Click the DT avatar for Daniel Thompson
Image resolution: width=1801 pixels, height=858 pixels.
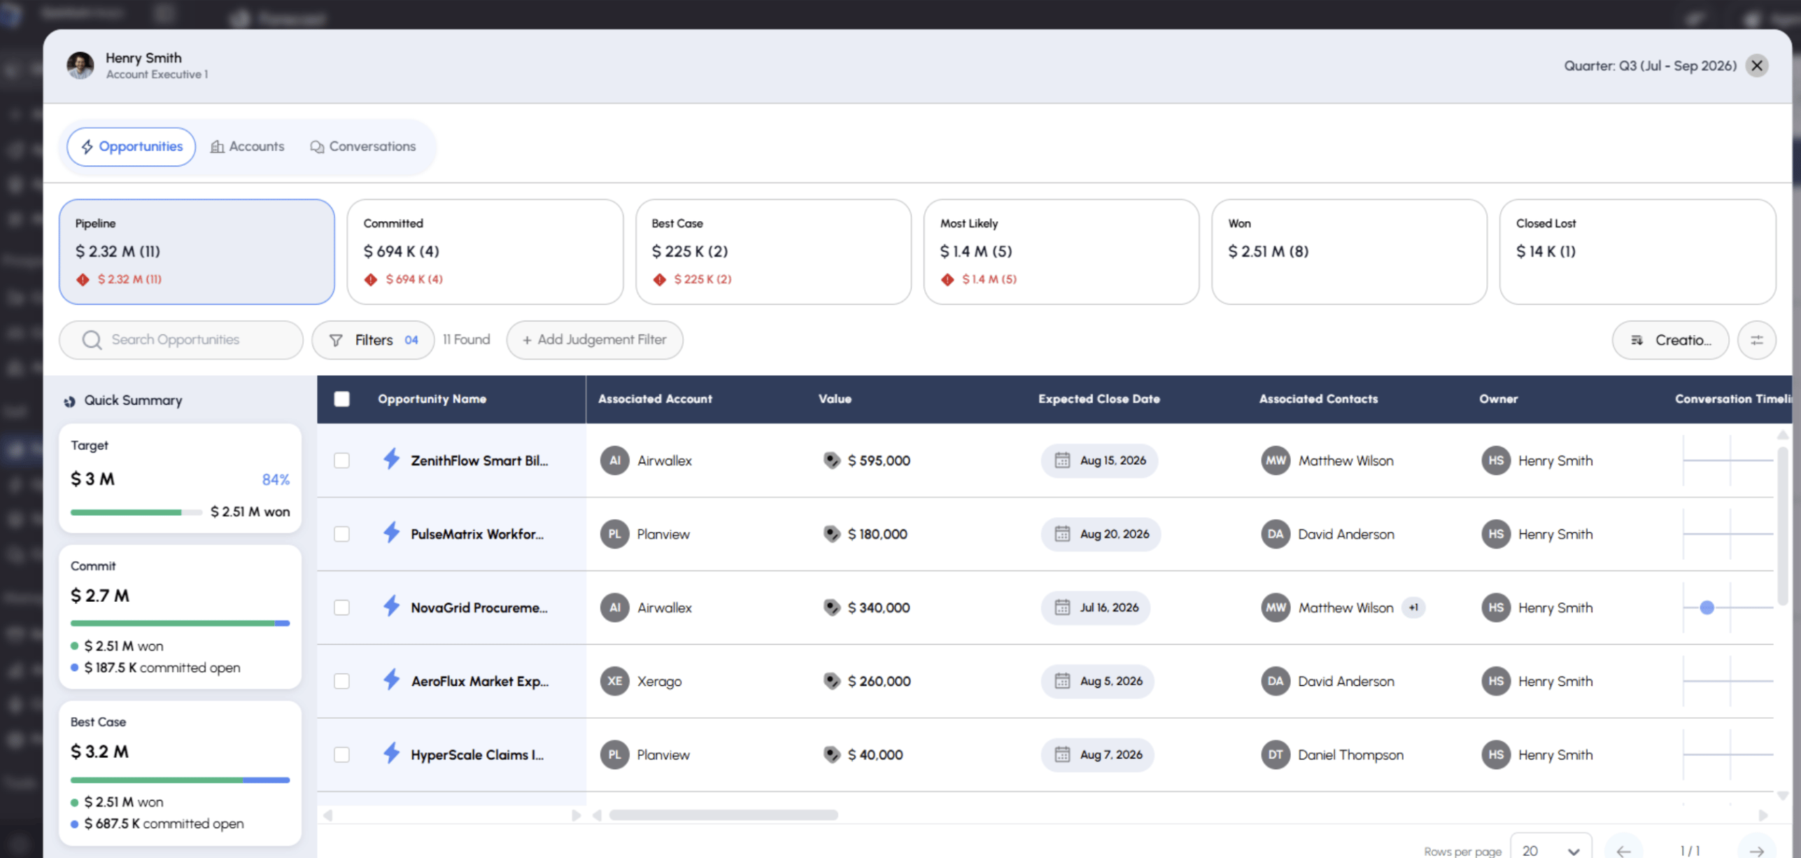pos(1276,754)
